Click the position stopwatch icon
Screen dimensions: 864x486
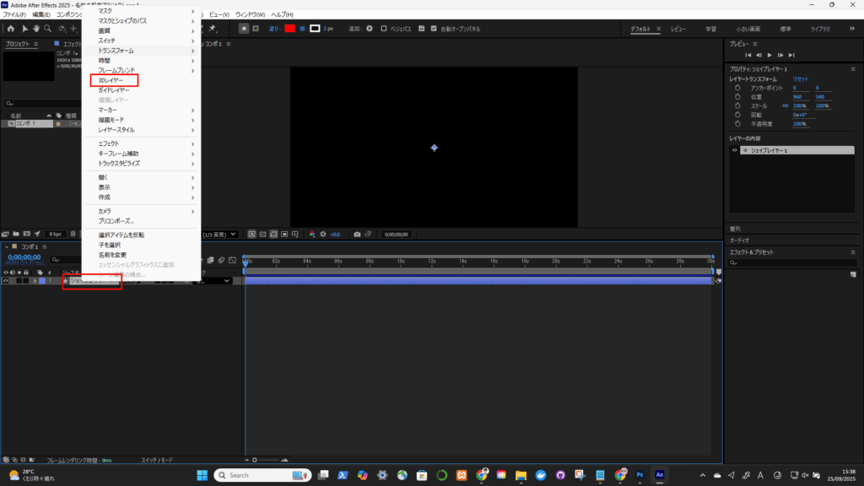(x=737, y=97)
